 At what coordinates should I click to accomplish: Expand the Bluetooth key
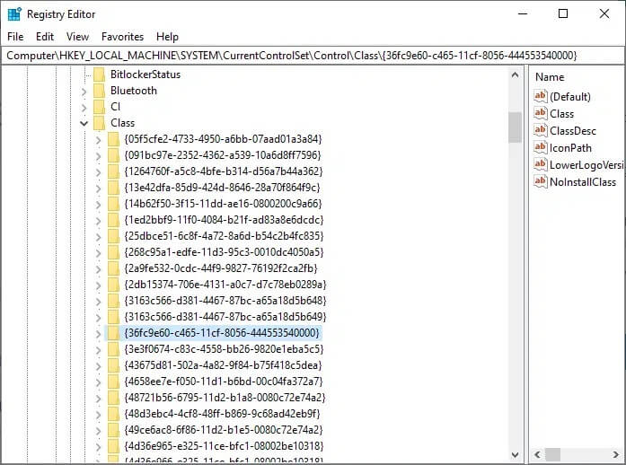coord(84,92)
